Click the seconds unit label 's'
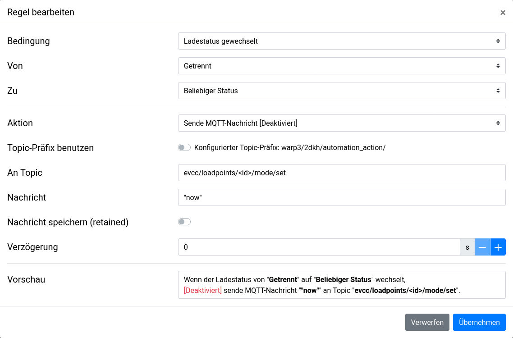513x338 pixels. coord(467,247)
